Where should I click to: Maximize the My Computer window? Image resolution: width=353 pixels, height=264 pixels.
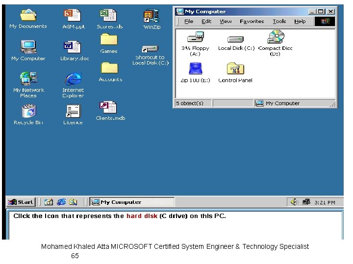pos(321,11)
